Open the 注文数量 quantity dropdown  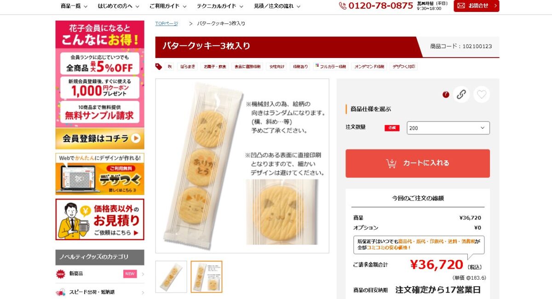[448, 128]
